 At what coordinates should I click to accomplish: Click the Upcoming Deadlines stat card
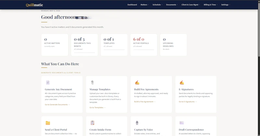(173, 45)
